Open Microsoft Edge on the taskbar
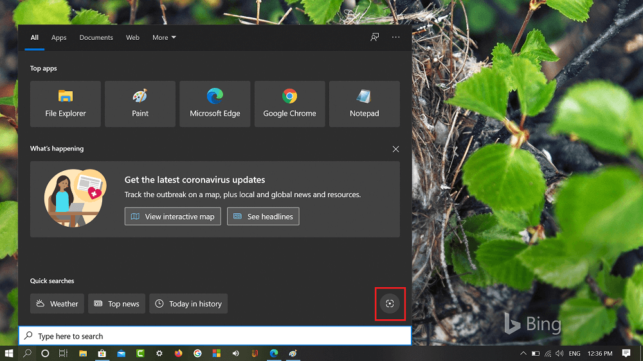Image resolution: width=643 pixels, height=361 pixels. [x=274, y=353]
